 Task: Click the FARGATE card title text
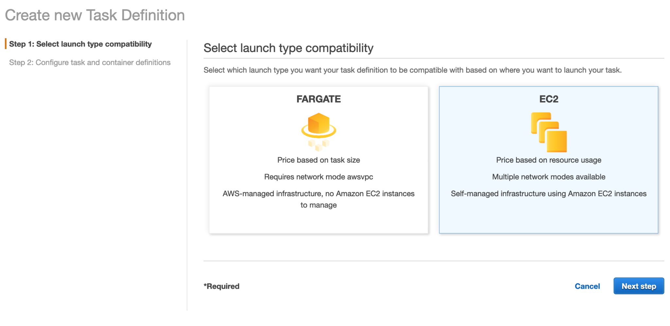[318, 99]
